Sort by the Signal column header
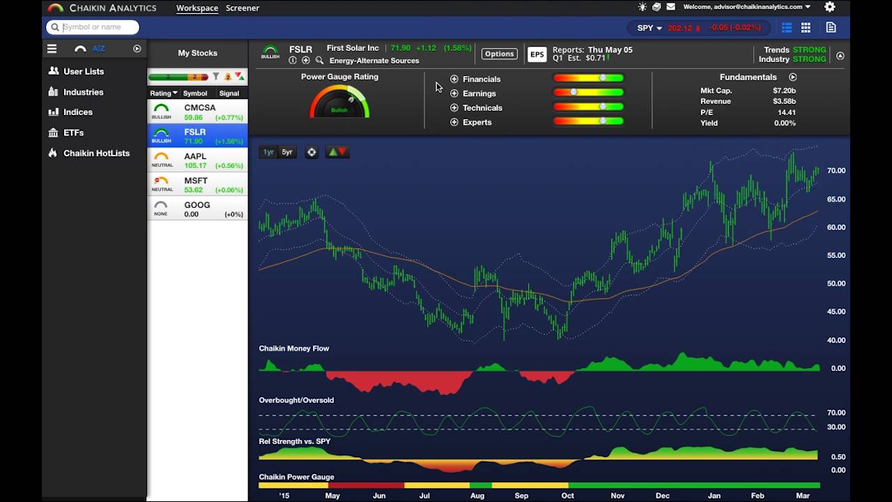 [229, 93]
